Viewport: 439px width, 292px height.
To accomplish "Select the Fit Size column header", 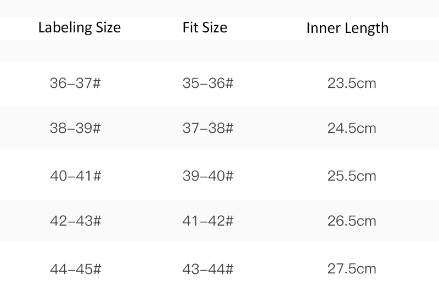I will [205, 27].
